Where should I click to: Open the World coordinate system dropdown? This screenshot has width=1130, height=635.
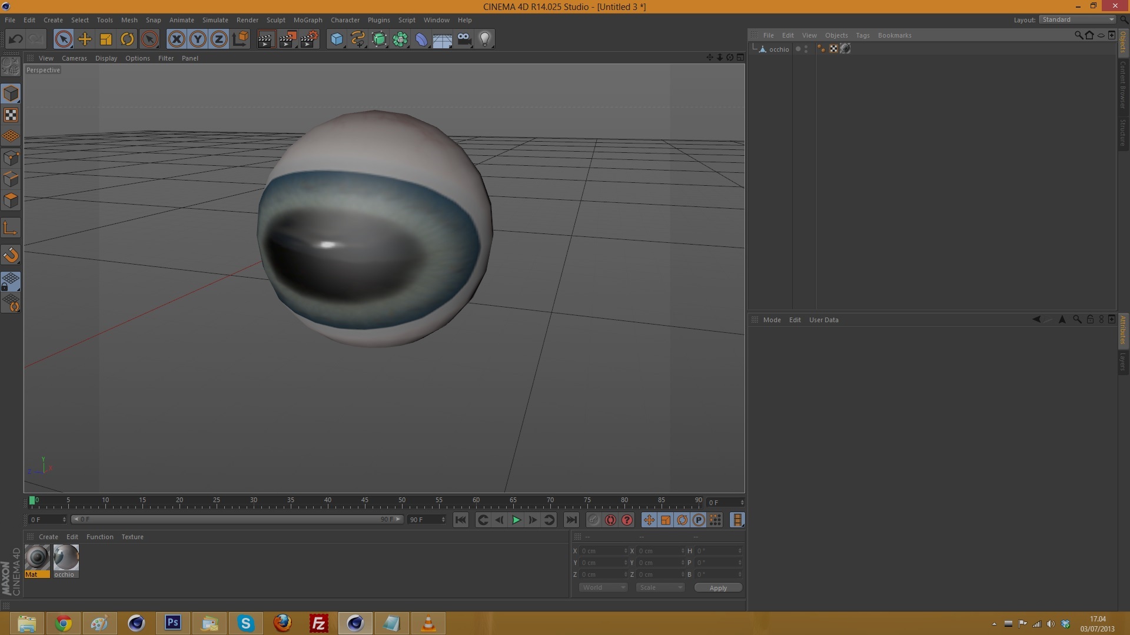(603, 587)
